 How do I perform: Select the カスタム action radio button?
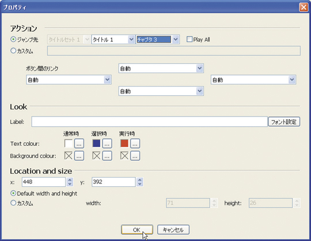pyautogui.click(x=13, y=51)
